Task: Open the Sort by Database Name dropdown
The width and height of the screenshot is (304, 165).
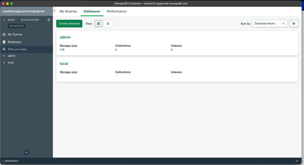Action: pyautogui.click(x=270, y=24)
